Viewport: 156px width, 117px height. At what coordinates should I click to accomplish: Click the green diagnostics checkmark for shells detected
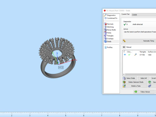125,24
